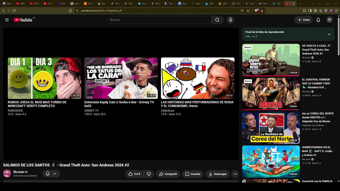Click the Compartir share button
Image resolution: width=340 pixels, height=191 pixels.
coord(168,174)
